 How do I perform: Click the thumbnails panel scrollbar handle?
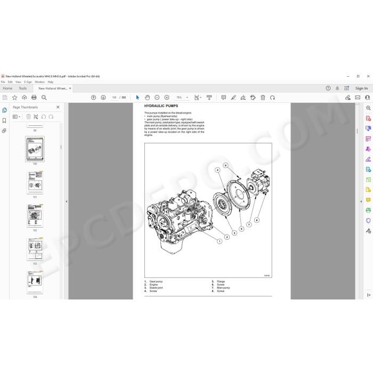pyautogui.click(x=61, y=147)
